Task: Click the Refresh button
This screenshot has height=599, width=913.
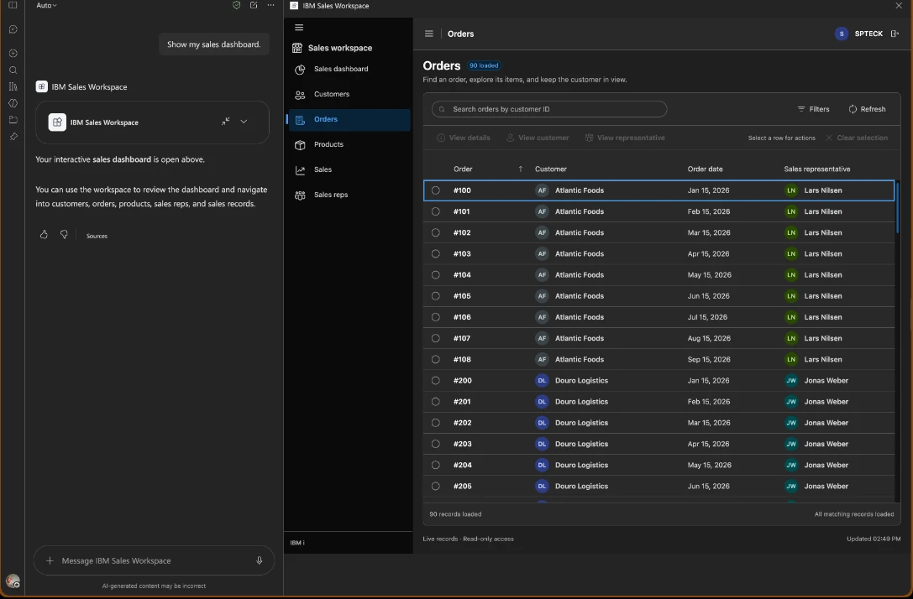Action: 867,109
